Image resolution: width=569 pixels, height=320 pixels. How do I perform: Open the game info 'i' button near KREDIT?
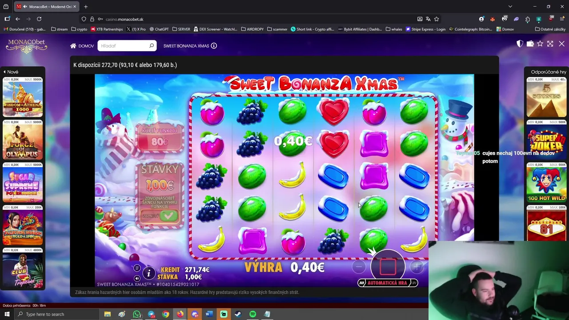(x=149, y=273)
